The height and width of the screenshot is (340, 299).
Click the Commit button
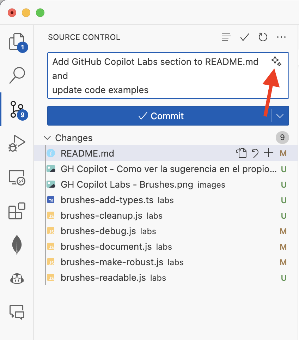click(x=159, y=116)
